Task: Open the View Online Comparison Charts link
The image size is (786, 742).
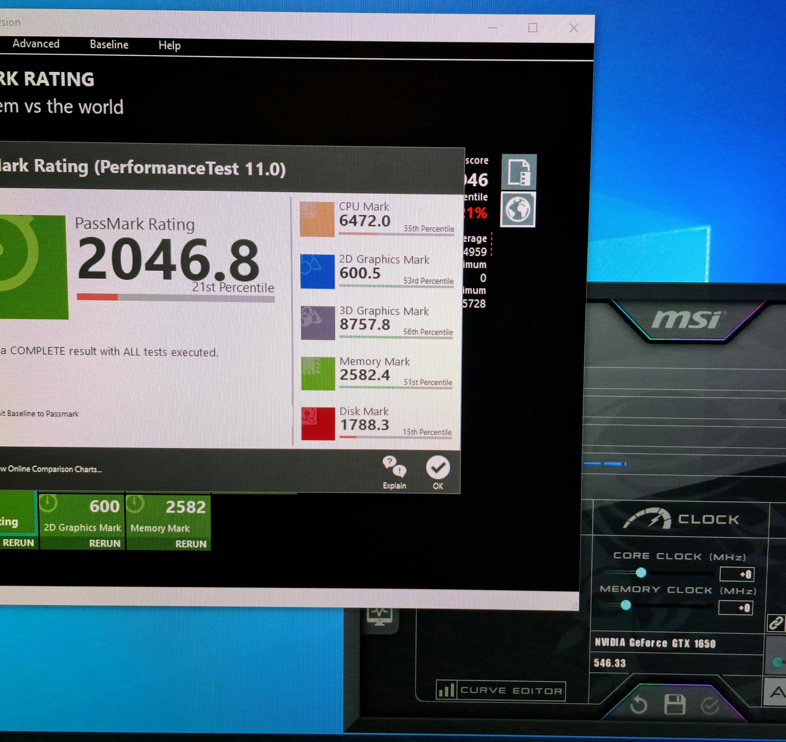Action: coord(51,469)
